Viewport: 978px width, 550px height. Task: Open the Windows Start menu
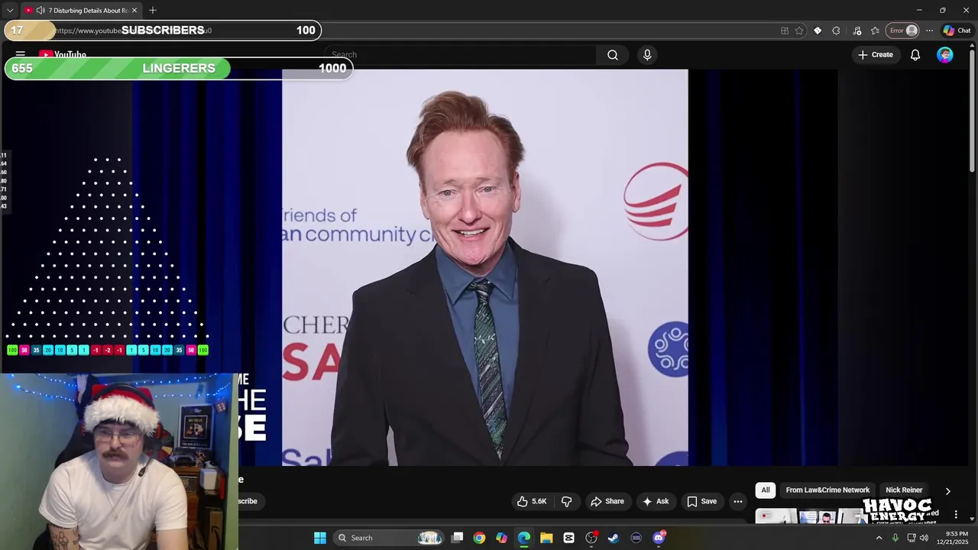[x=320, y=538]
